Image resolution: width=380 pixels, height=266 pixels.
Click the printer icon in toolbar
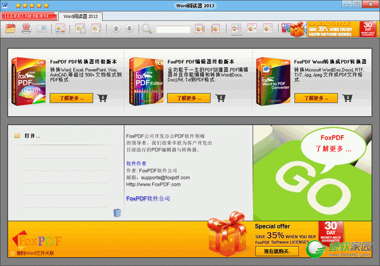26,29
